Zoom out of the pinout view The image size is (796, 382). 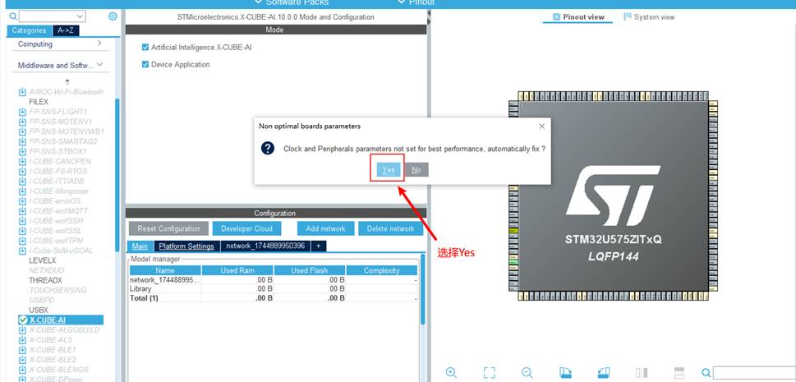pyautogui.click(x=527, y=372)
